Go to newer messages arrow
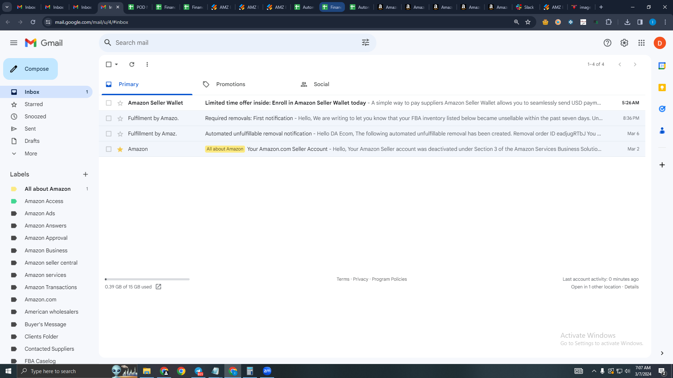Viewport: 673px width, 378px height. pyautogui.click(x=620, y=64)
